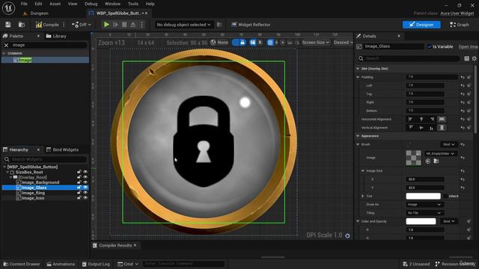
Task: Click the grid snapping icon in viewport
Action: 270,43
